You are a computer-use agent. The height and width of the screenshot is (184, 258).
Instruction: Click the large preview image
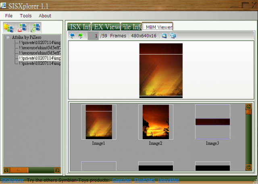click(x=161, y=71)
